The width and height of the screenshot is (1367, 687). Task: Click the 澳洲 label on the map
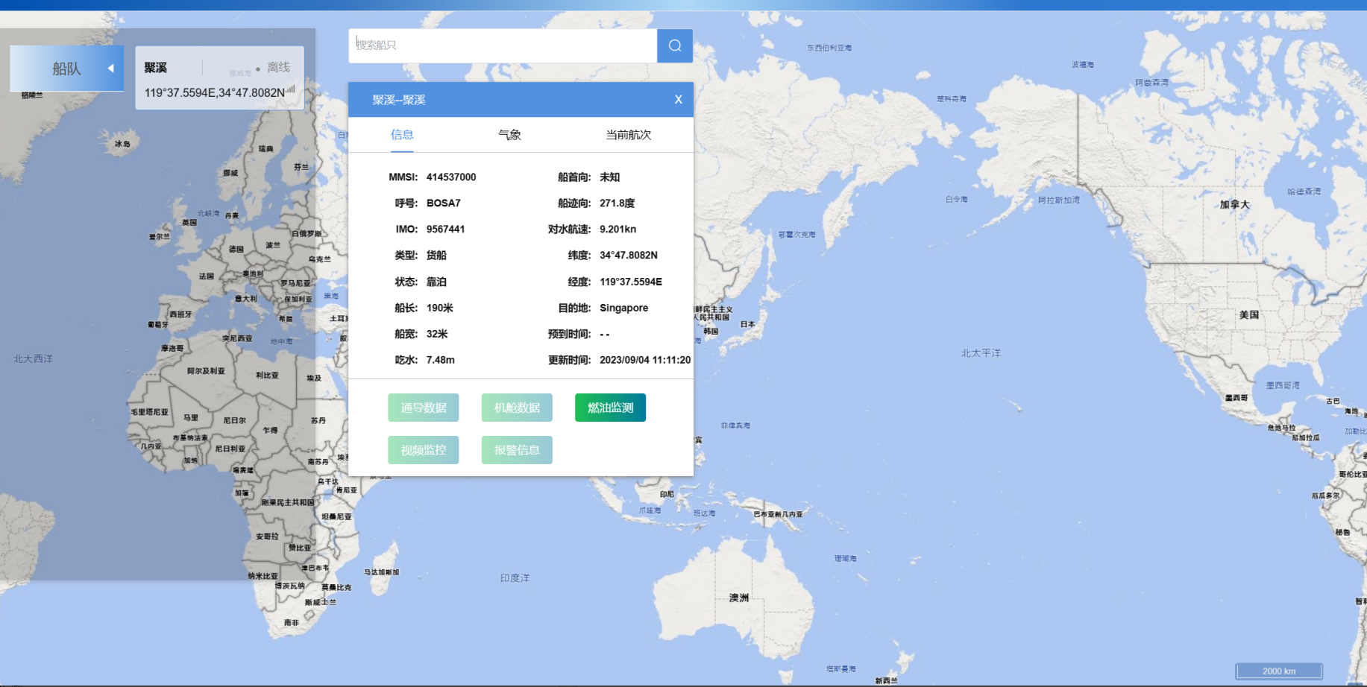click(738, 598)
